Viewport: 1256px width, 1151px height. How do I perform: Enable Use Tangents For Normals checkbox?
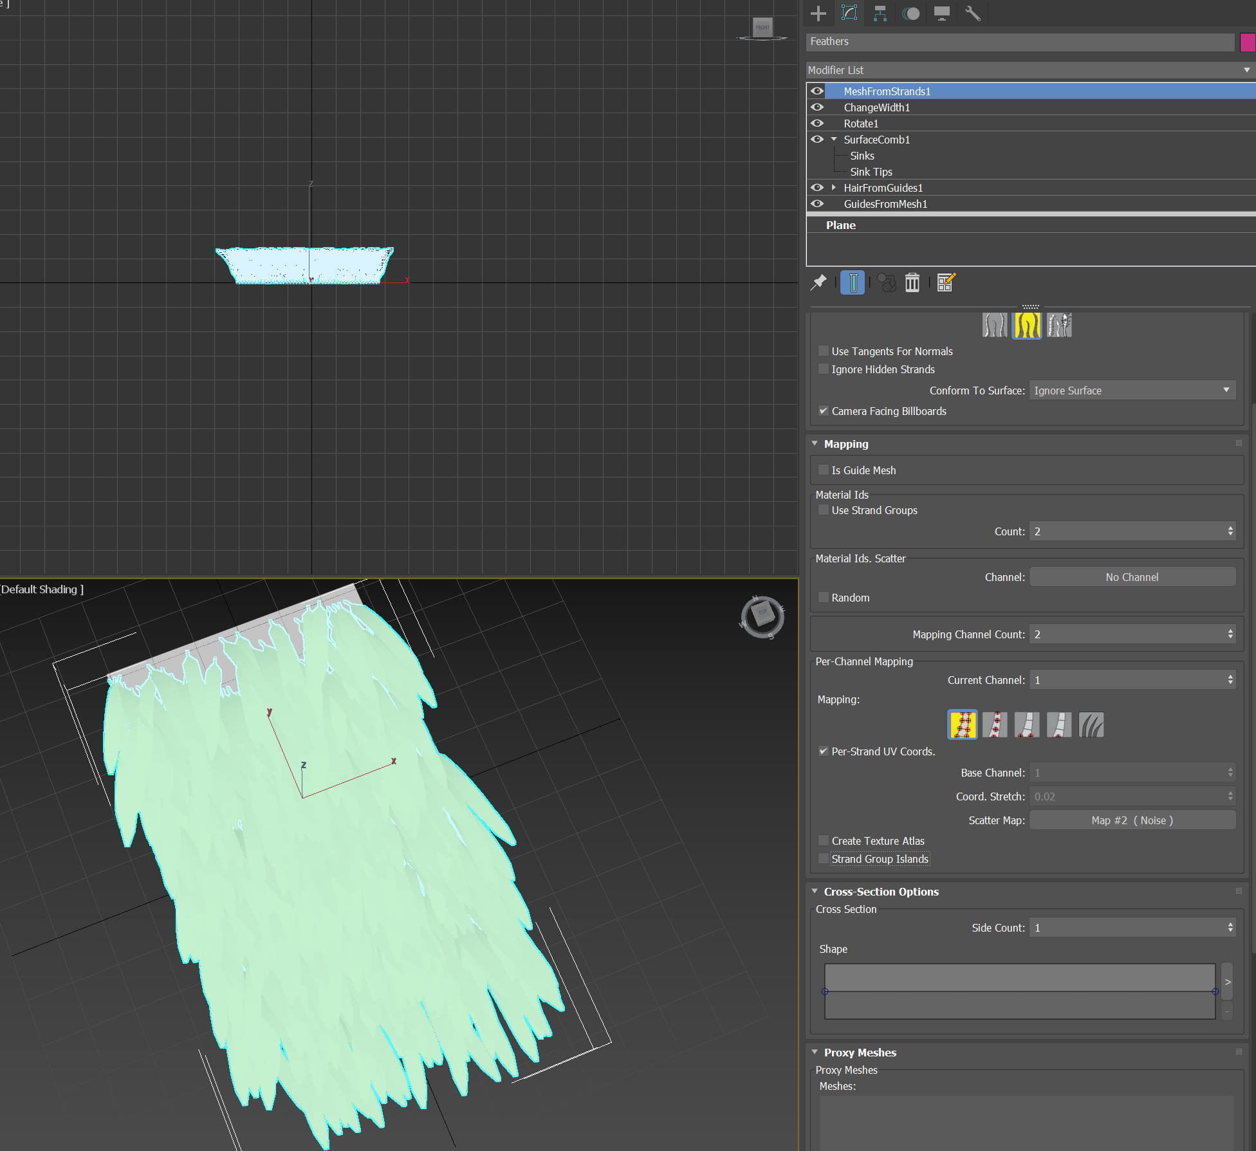pos(823,351)
